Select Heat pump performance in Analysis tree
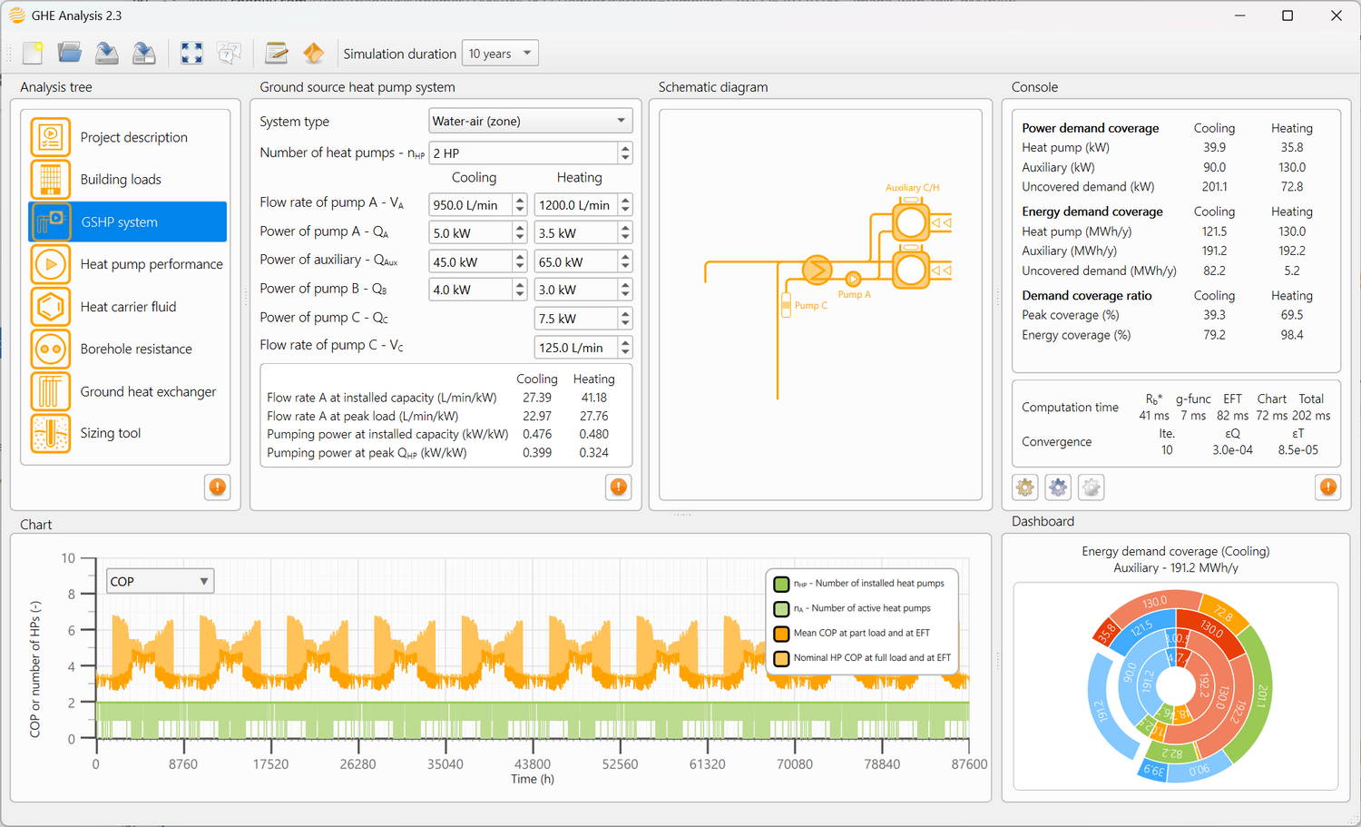Screen dimensions: 1361x827 click(x=151, y=264)
